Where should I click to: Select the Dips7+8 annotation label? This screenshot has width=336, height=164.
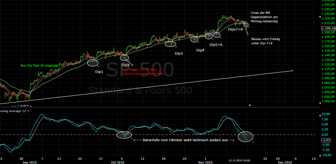tap(235, 29)
